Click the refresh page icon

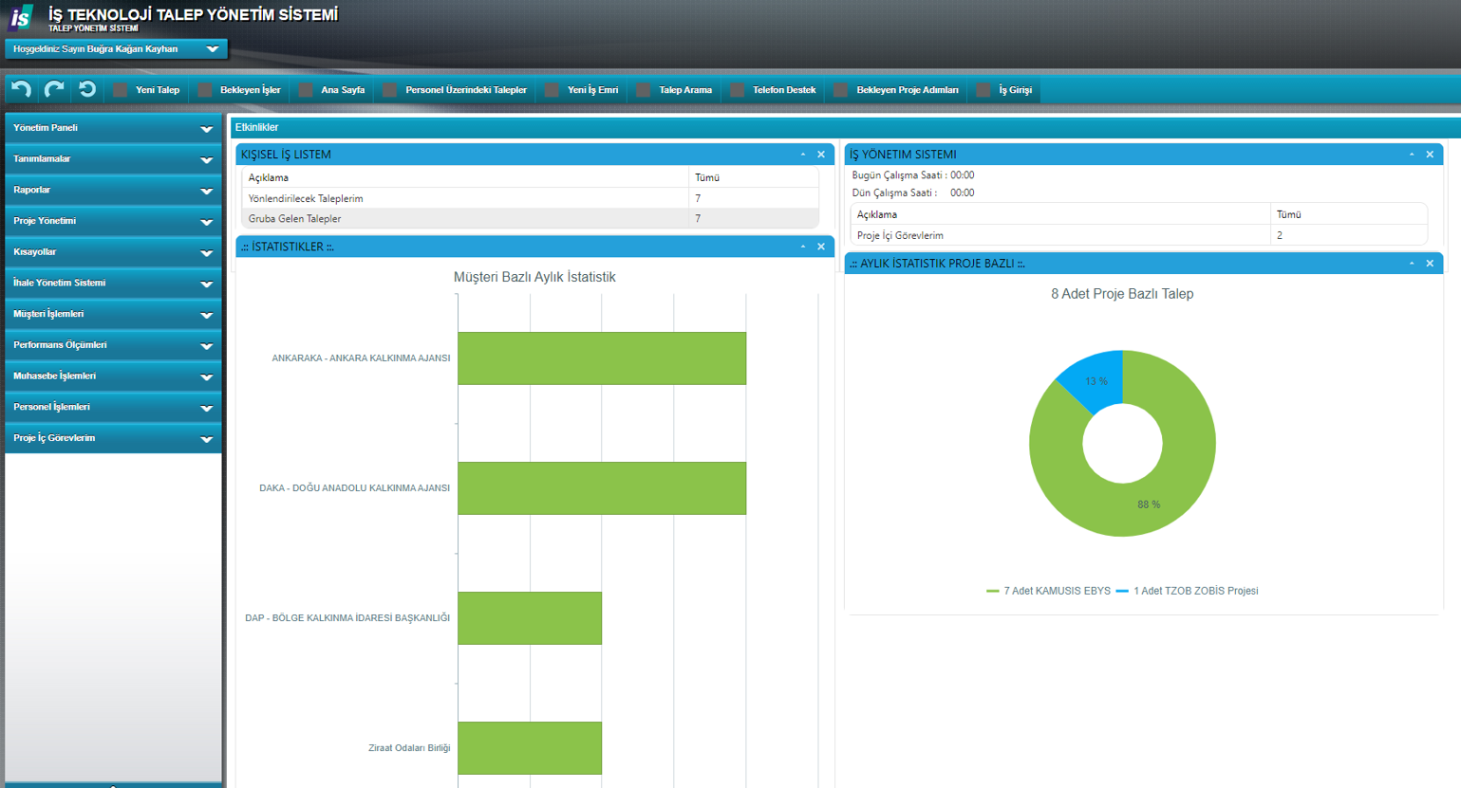[x=87, y=89]
